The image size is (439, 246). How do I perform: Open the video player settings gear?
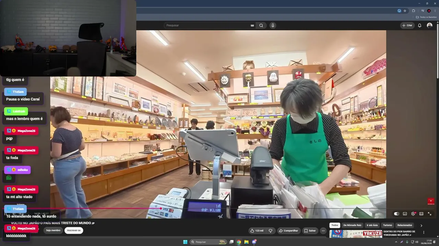coord(413,214)
